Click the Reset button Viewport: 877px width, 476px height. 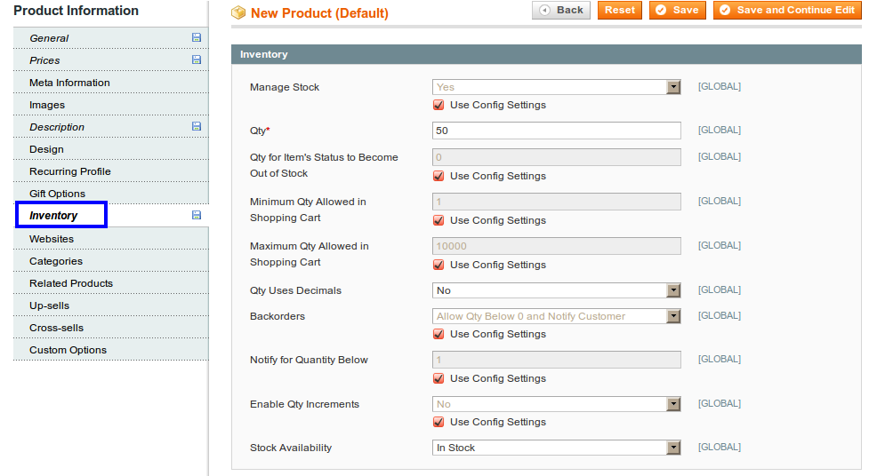click(x=620, y=10)
